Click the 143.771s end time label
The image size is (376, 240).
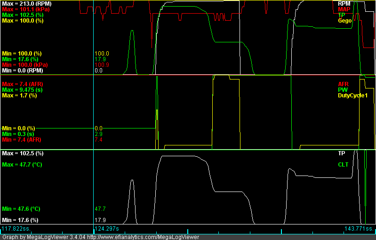[360, 229]
